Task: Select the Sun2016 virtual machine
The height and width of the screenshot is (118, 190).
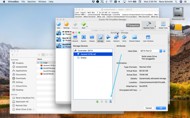Action: [x=64, y=46]
